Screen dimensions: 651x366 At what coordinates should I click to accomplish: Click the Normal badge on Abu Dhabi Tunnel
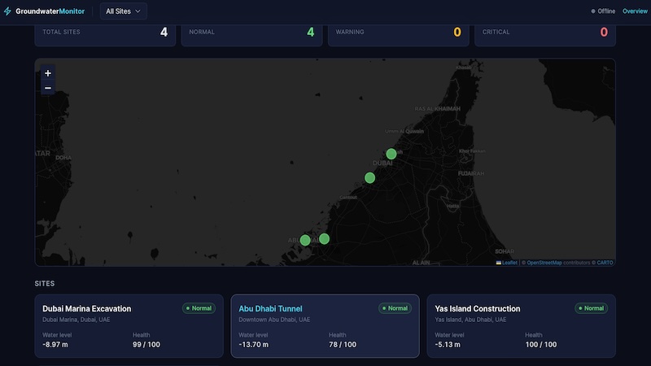395,308
